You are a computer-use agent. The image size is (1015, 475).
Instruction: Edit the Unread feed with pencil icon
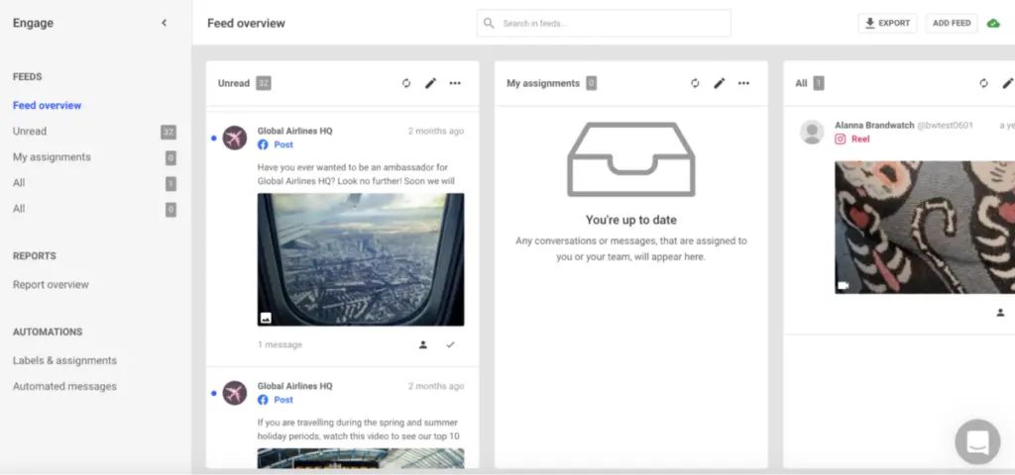click(x=430, y=83)
